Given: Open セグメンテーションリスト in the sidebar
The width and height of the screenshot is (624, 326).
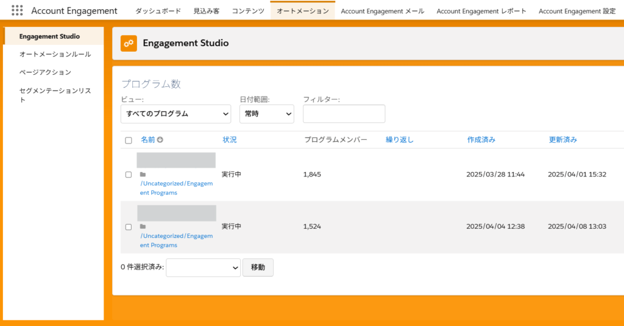Looking at the screenshot, I should (55, 95).
